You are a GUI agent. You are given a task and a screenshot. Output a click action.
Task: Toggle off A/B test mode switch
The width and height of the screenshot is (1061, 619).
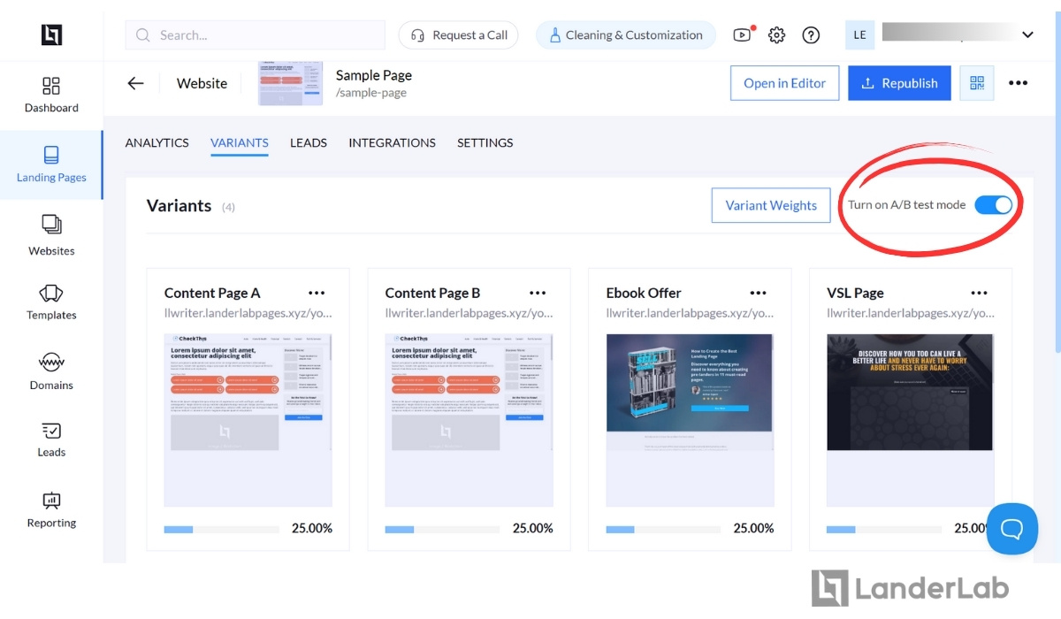pyautogui.click(x=994, y=205)
